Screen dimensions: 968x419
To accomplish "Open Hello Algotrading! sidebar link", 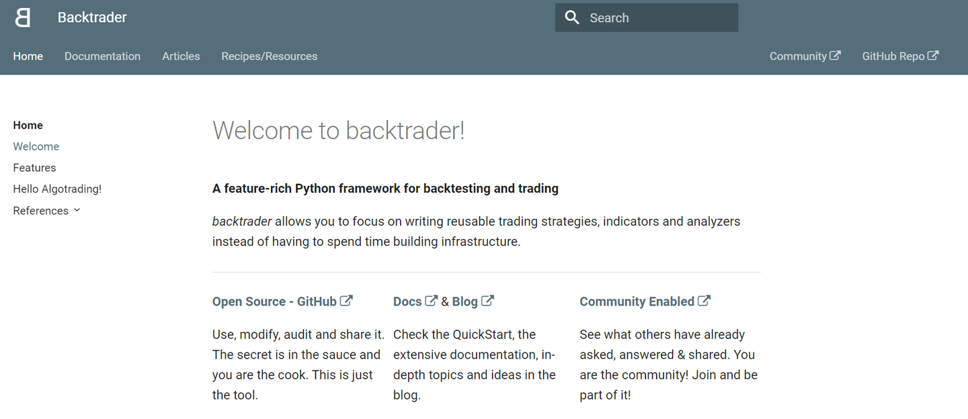I will (57, 189).
